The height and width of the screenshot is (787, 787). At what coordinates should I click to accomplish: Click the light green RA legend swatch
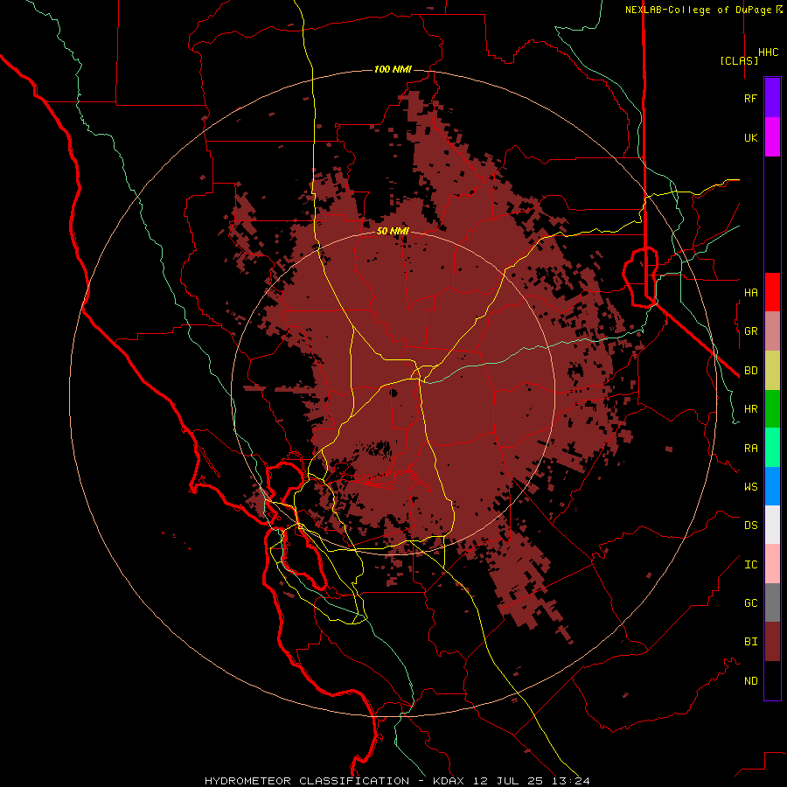[772, 448]
